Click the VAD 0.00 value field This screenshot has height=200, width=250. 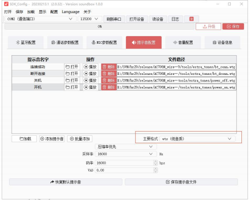(x=124, y=170)
